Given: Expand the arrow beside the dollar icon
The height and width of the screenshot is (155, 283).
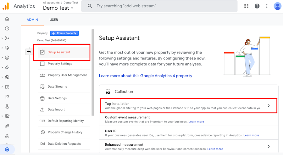Looking at the screenshot, I should click(x=2, y=58).
